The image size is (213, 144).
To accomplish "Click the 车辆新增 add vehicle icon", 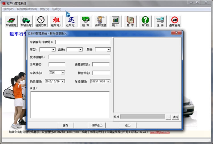I will point(26,21).
